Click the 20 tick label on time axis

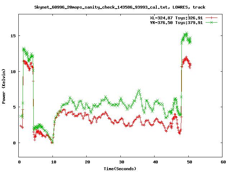coord(87,162)
